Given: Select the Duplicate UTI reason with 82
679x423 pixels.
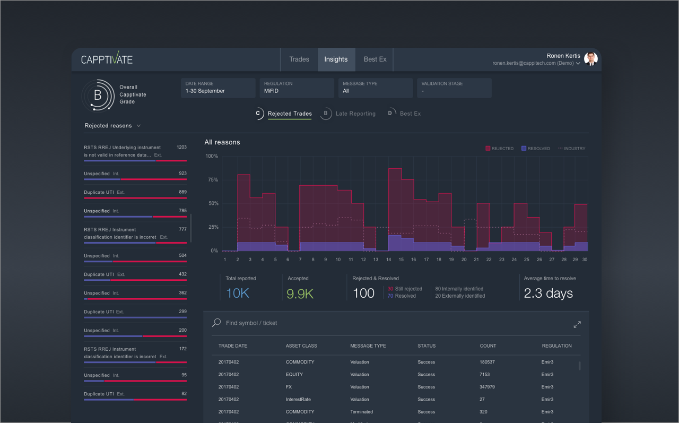Looking at the screenshot, I should click(135, 395).
